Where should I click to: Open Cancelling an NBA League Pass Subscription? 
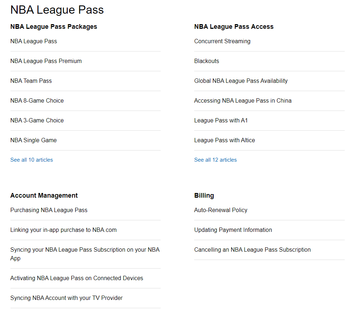click(252, 250)
